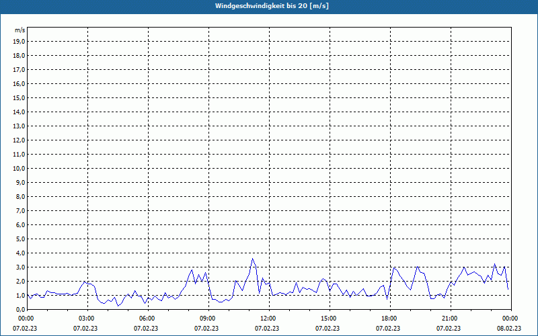Click the 8,0 y-axis label
Screen dimensions: 538x336
(x=21, y=196)
